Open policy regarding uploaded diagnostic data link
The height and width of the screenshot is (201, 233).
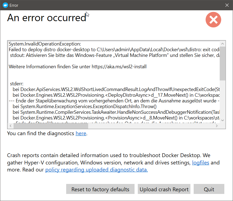(97, 170)
